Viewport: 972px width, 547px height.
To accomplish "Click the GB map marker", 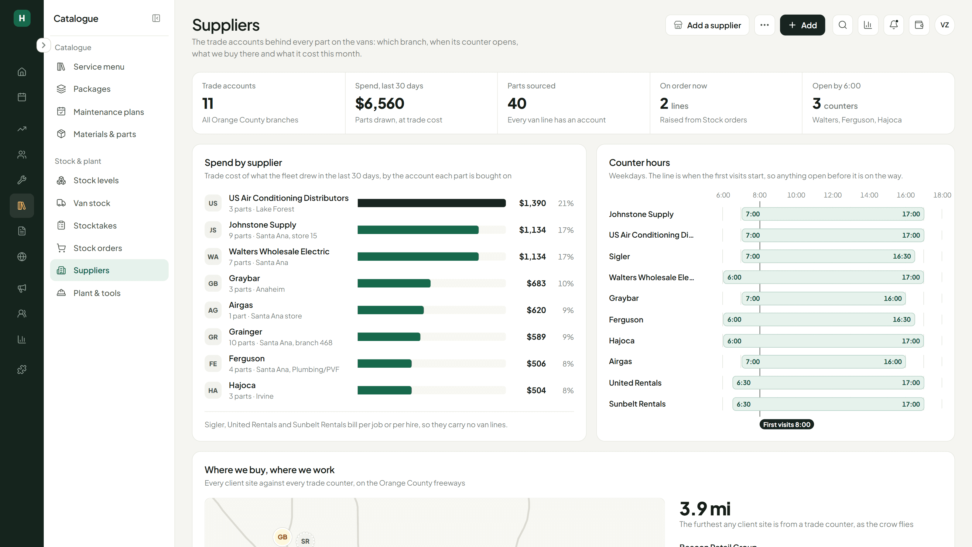I will pos(282,537).
